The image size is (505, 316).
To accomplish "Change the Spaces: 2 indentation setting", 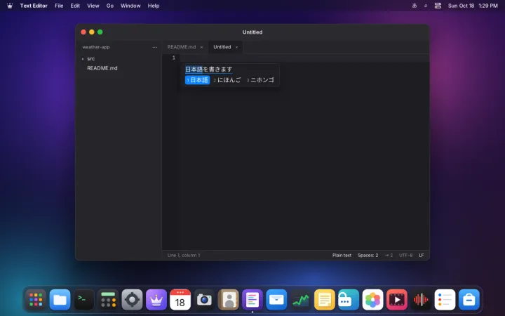I will coord(368,255).
